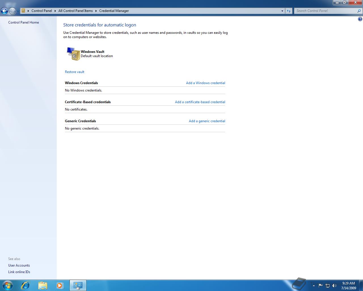Go to Control Panel Home

[24, 22]
